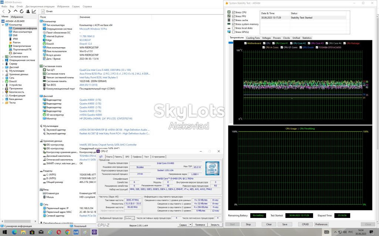
Task: Enable Stress local disks checkbox
Action: (233, 28)
